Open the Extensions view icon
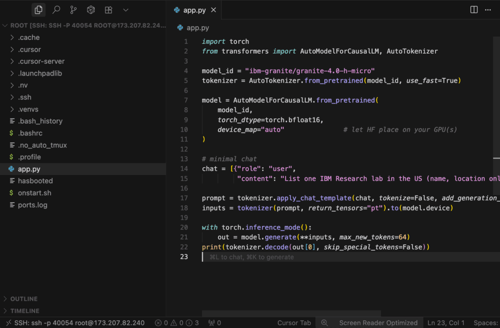This screenshot has width=500, height=328. 108,10
